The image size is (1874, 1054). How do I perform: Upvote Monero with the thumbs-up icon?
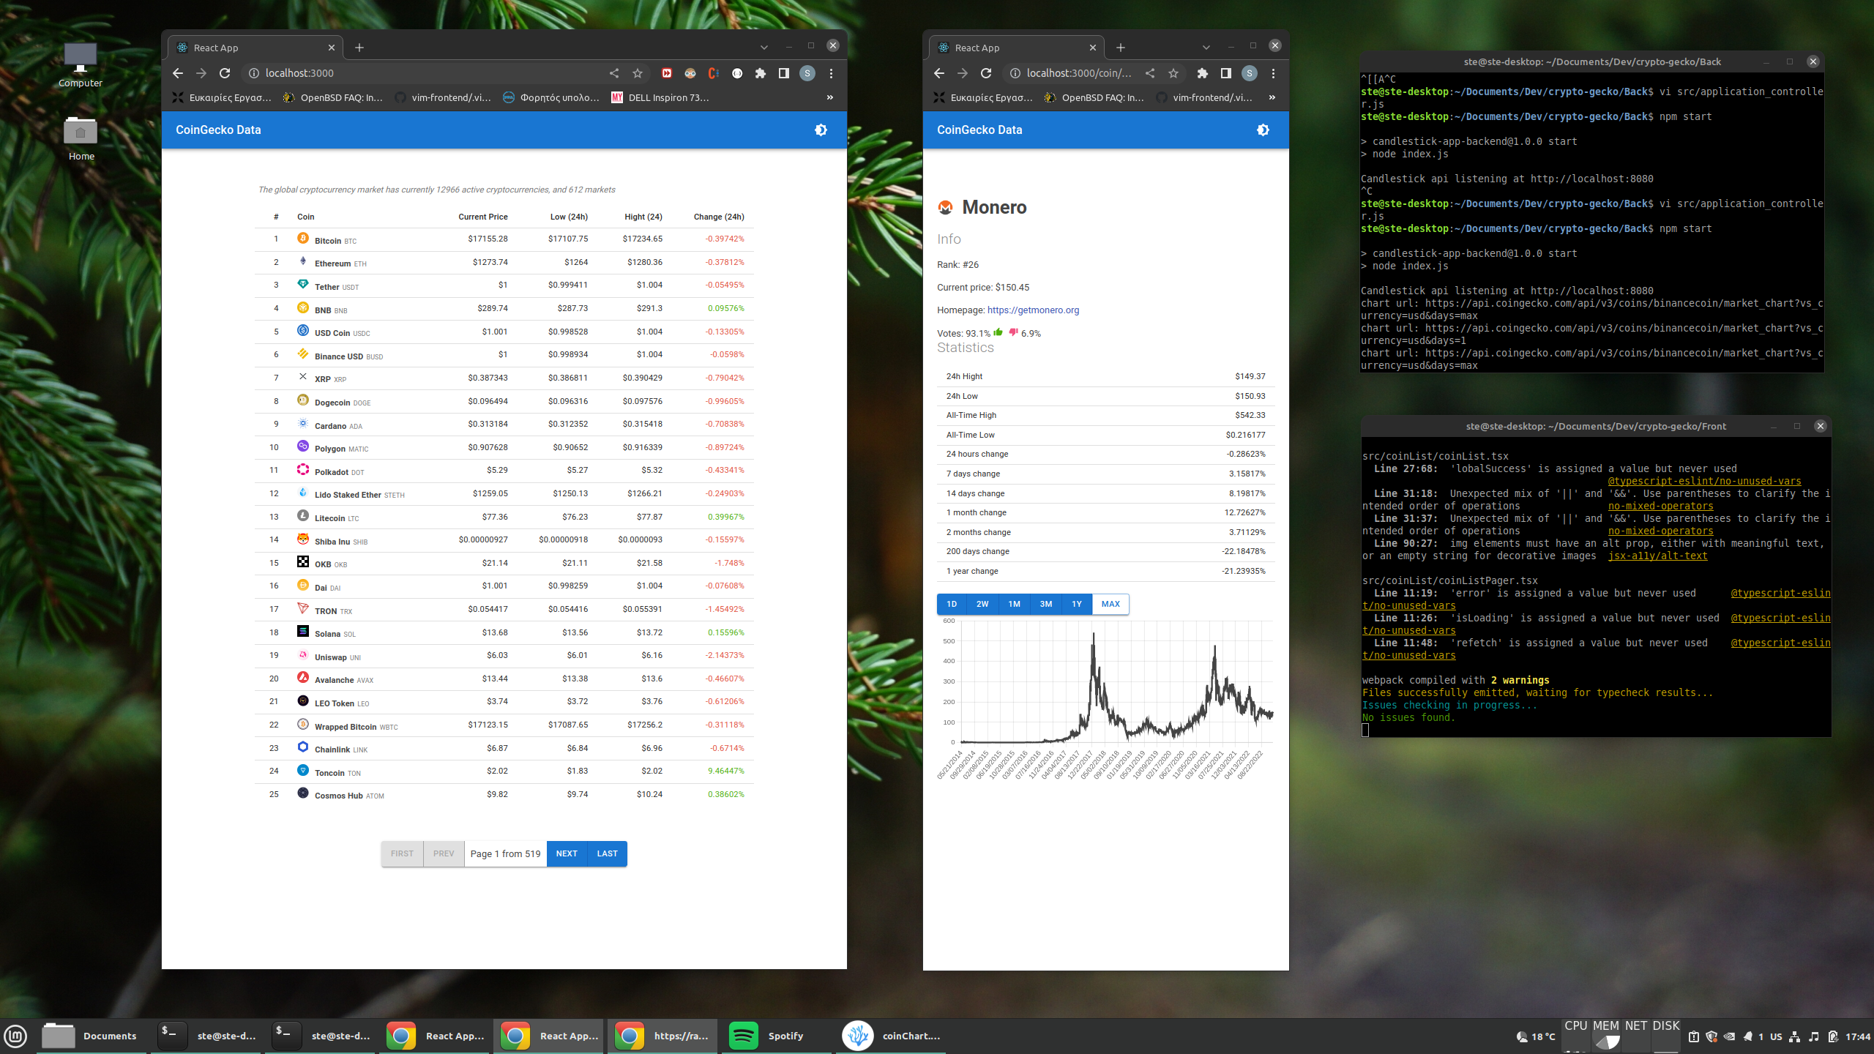(x=998, y=333)
